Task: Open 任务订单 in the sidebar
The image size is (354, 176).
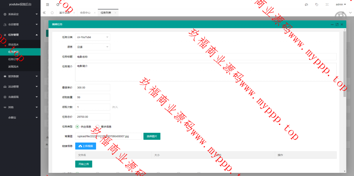Action: 14,59
